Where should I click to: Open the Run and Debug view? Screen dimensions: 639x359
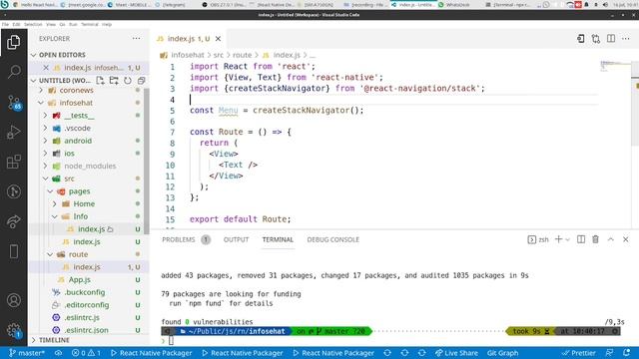(x=13, y=132)
